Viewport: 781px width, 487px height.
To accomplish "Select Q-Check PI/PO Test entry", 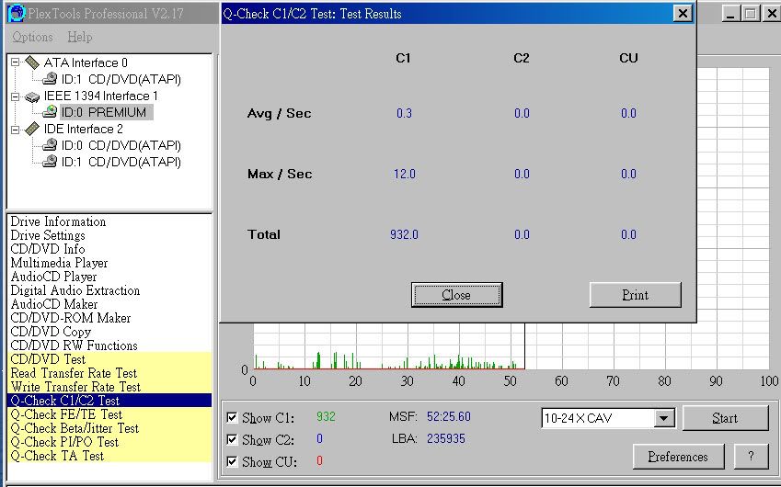I will tap(109, 442).
